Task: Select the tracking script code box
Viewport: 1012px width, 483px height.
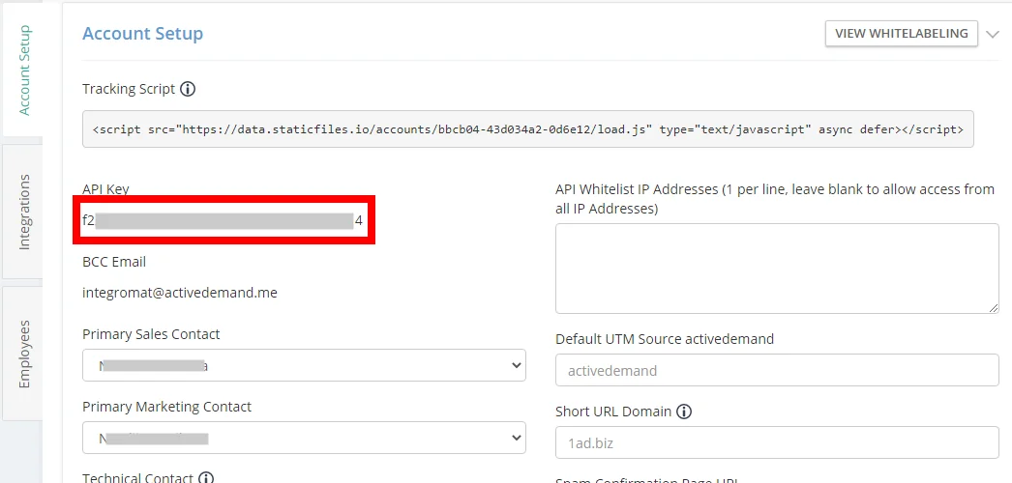Action: click(x=528, y=128)
